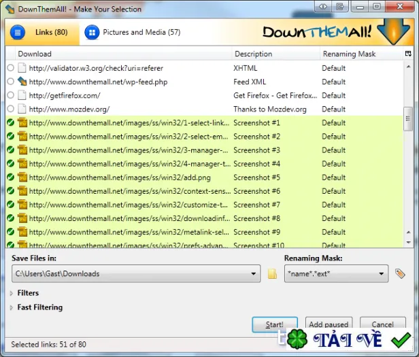Click the blank page icon for getfirefox.com
Image resolution: width=419 pixels, height=357 pixels.
tap(22, 95)
